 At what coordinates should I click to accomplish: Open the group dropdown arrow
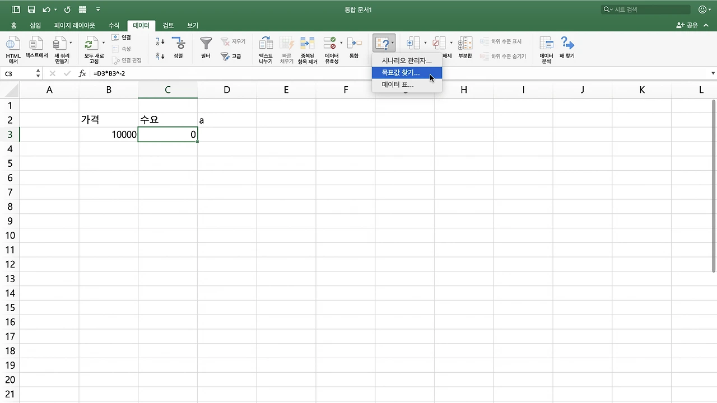[x=425, y=43]
